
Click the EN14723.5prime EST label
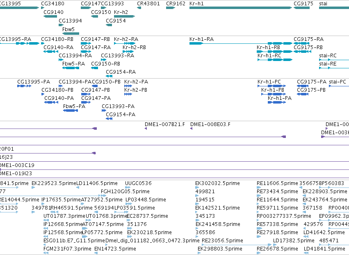click(x=115, y=249)
